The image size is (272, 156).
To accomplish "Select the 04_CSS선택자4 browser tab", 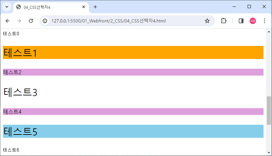I will coord(51,7).
